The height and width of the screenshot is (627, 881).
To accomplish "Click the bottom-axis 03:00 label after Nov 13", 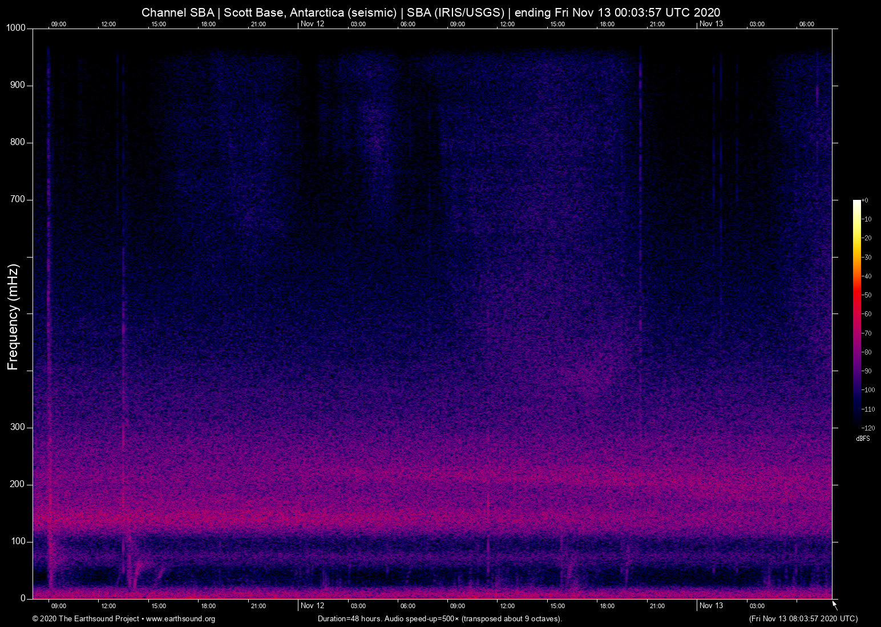I will coord(757,606).
